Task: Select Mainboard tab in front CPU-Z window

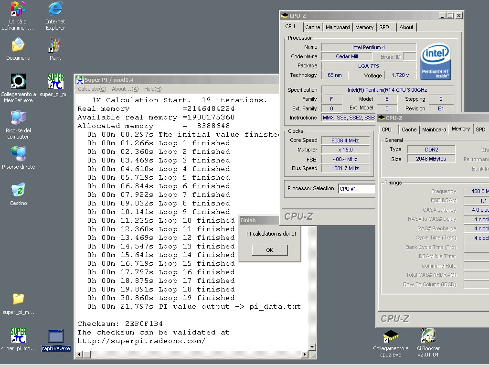Action: tap(434, 130)
